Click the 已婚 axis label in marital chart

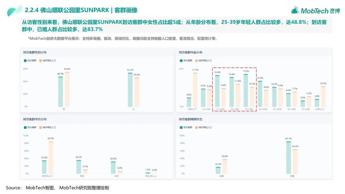292,176
